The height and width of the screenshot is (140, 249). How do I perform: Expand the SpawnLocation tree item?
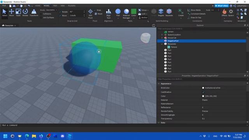162,35
